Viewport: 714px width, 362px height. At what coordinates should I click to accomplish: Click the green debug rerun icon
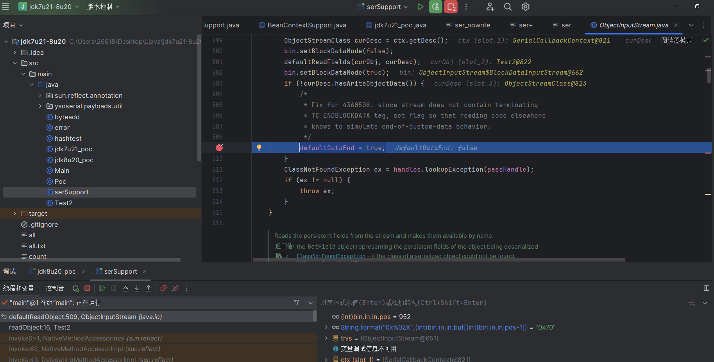click(435, 7)
